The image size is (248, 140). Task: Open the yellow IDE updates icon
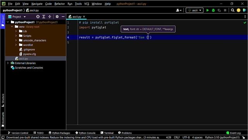click(239, 10)
